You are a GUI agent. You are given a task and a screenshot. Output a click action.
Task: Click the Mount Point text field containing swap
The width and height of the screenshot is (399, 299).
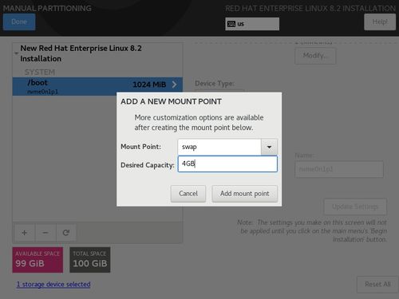(x=219, y=147)
